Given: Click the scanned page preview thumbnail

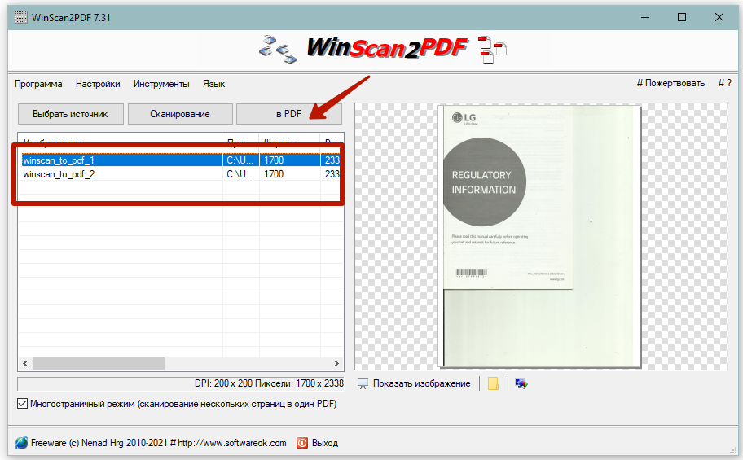Looking at the screenshot, I should (x=539, y=236).
